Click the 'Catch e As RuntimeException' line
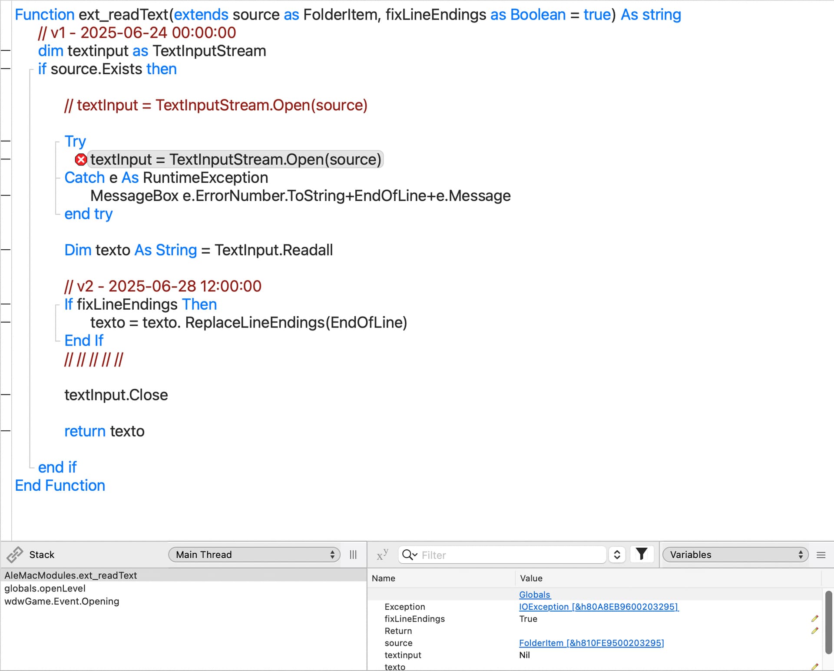Image resolution: width=834 pixels, height=671 pixels. [x=166, y=178]
